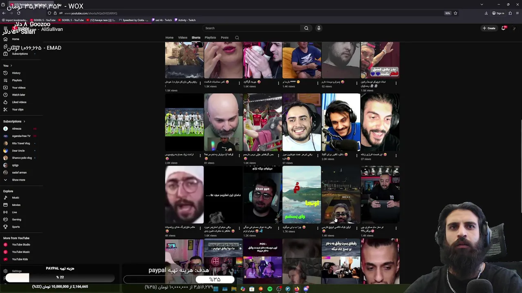The height and width of the screenshot is (293, 522).
Task: Open the football team photo short thumbnail
Action: click(x=184, y=122)
